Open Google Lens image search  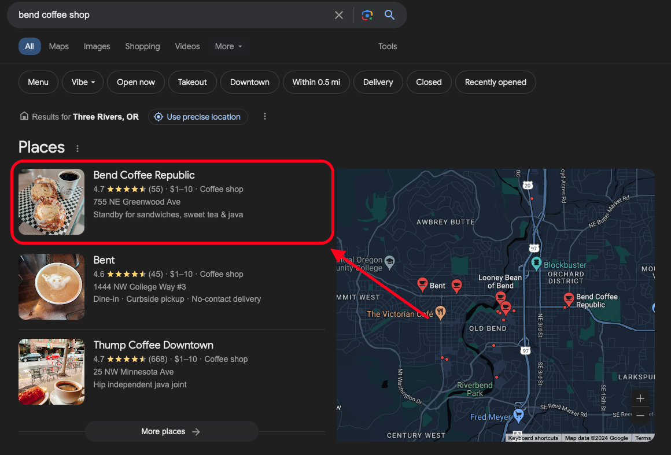tap(367, 15)
